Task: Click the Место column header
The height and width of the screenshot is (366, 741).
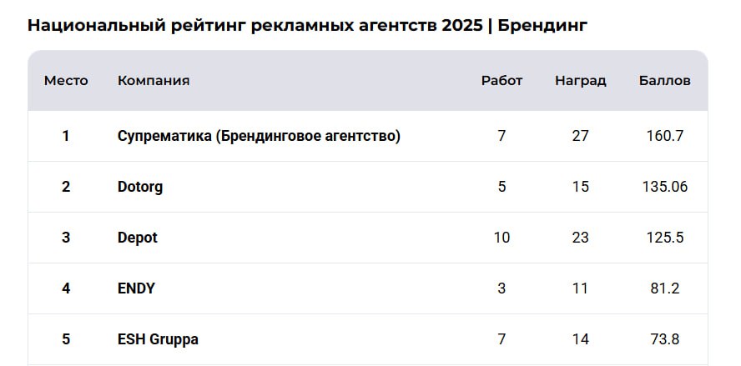Action: click(66, 81)
